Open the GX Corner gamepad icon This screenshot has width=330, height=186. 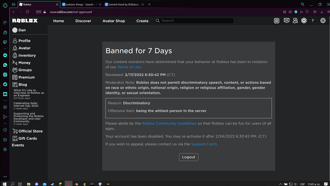point(14,5)
